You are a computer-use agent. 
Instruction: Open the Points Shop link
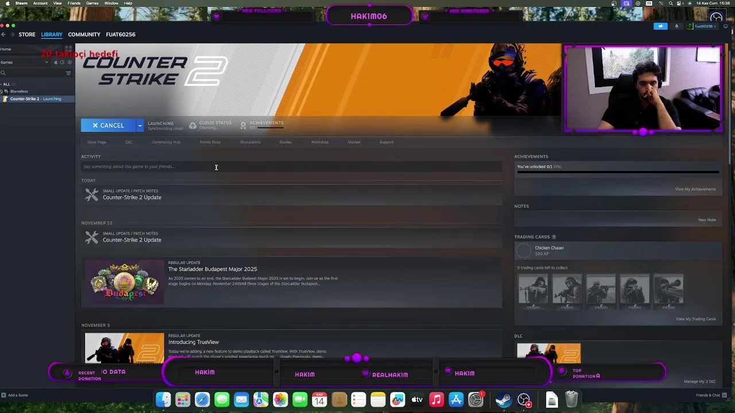210,142
